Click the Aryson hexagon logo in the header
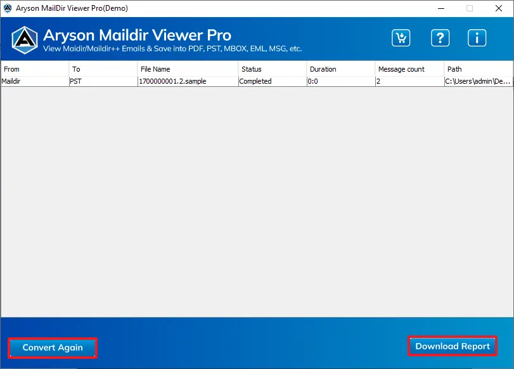The width and height of the screenshot is (514, 369). [x=25, y=40]
